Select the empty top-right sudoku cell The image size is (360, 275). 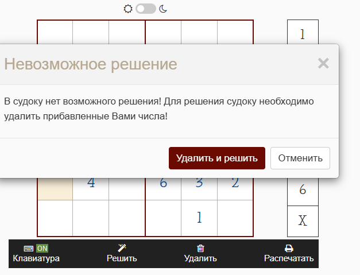235,32
